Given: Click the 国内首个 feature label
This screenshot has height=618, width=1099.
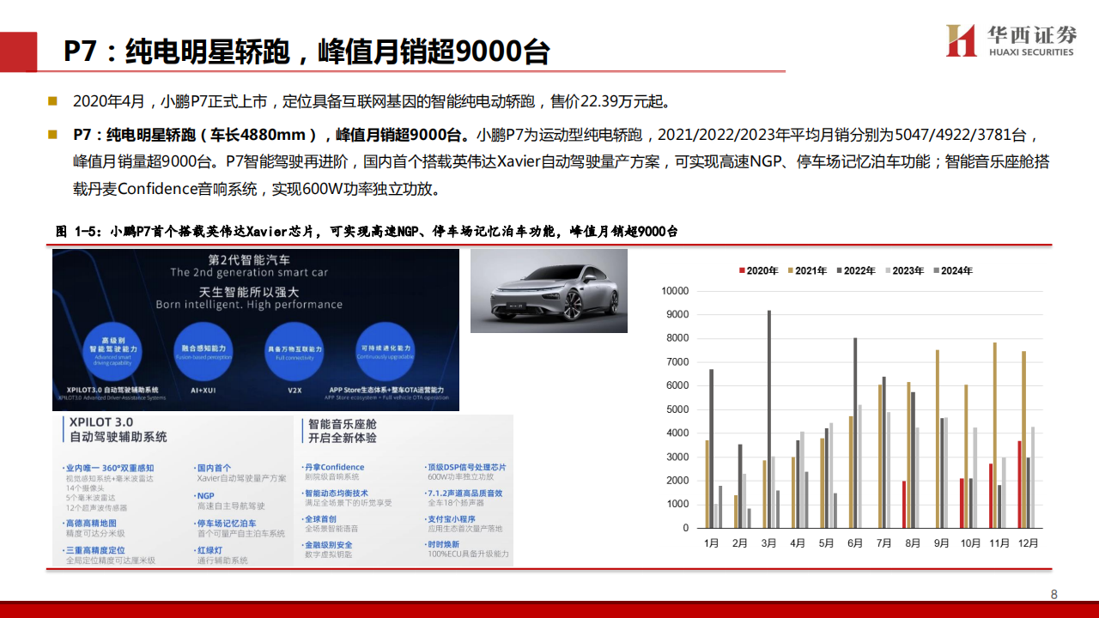Looking at the screenshot, I should 213,468.
